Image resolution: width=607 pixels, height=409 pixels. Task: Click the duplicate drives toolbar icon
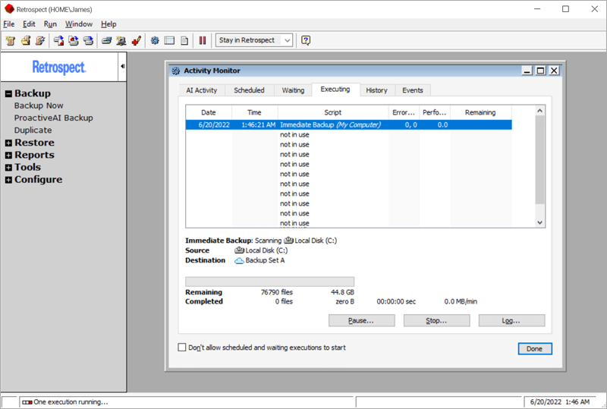[x=88, y=40]
